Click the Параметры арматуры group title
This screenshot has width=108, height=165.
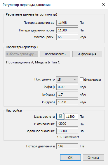point(22,47)
